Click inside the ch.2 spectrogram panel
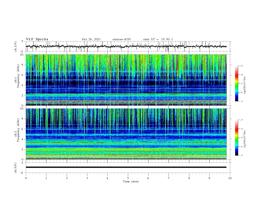Image resolution: width=259 pixels, height=200 pixels. click(126, 134)
